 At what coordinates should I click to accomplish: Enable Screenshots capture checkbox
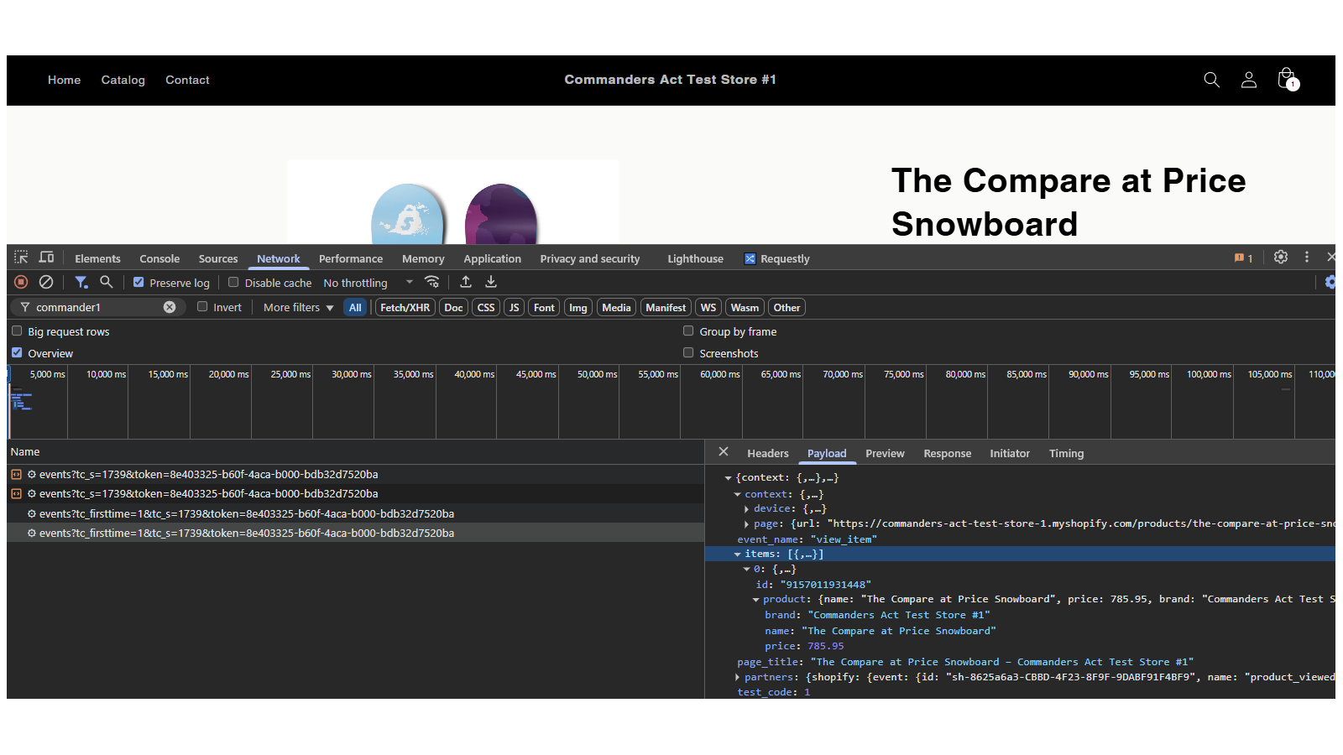(688, 353)
